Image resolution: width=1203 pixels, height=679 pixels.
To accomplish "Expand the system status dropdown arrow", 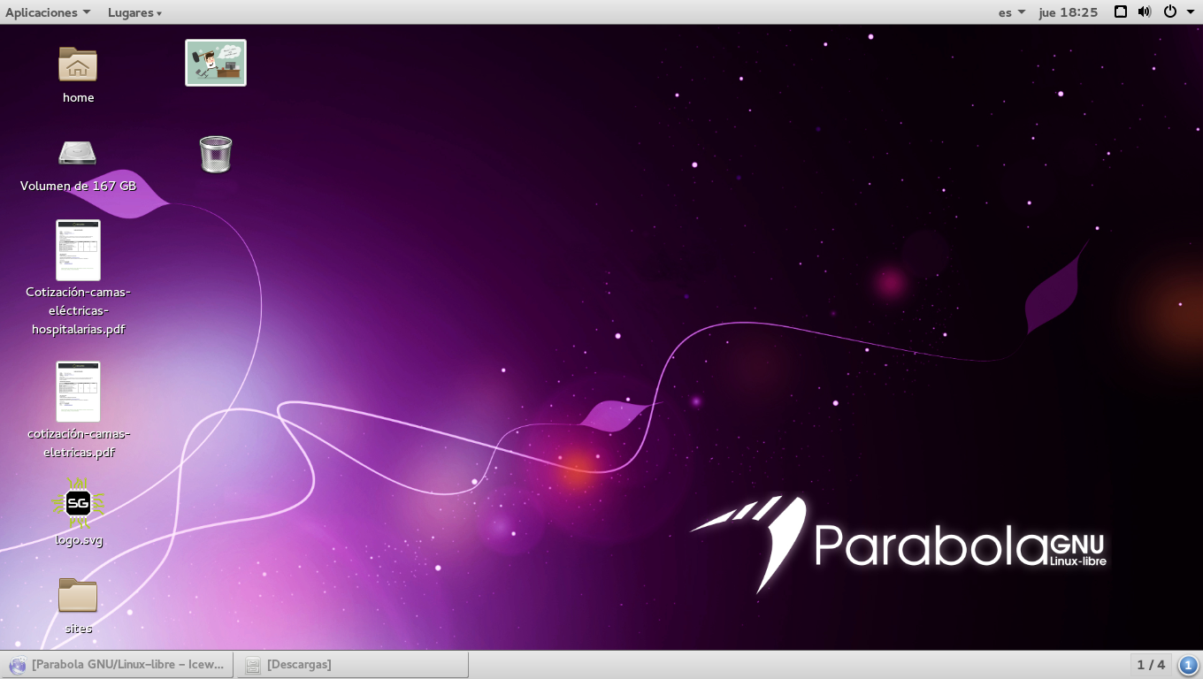I will [1189, 11].
